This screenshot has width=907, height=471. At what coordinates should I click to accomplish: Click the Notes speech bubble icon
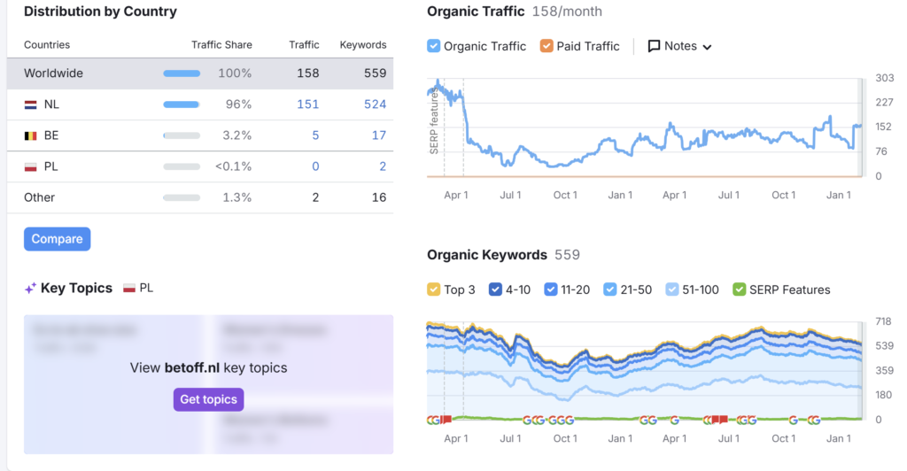[x=655, y=46]
